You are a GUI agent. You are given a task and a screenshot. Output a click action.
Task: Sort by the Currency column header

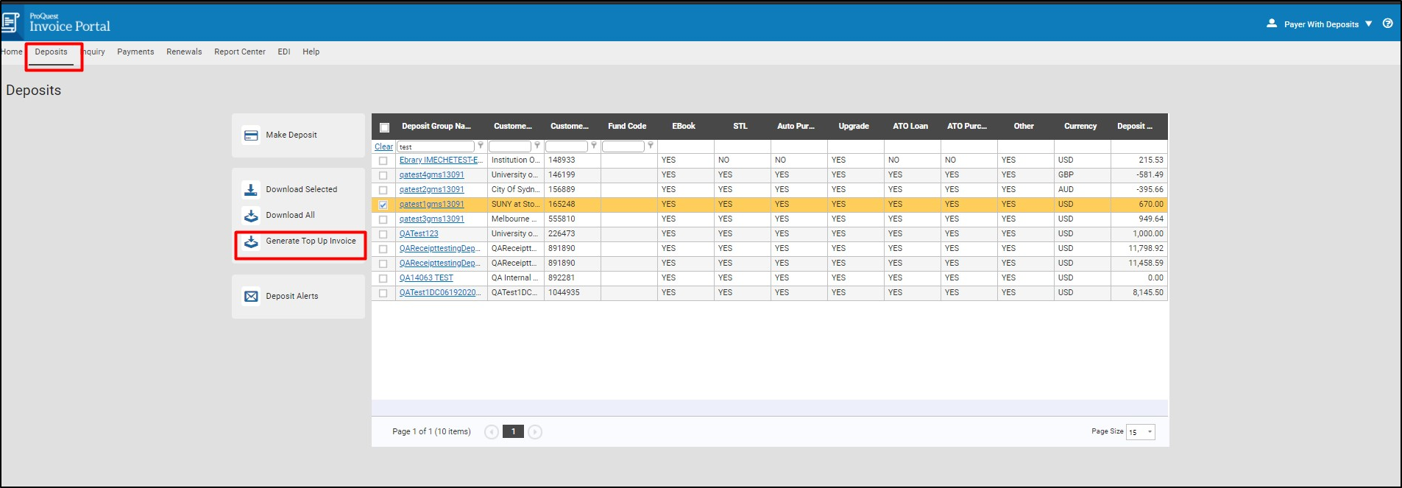pos(1080,127)
